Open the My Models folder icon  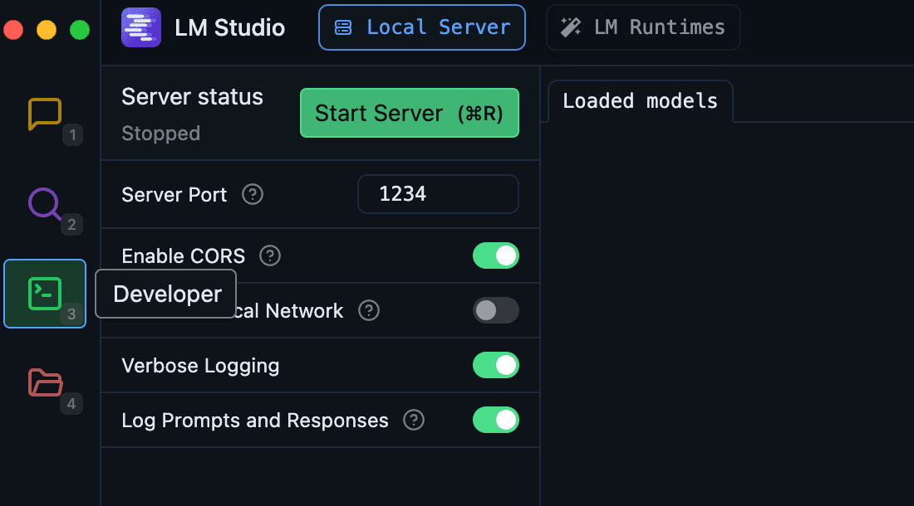click(44, 383)
